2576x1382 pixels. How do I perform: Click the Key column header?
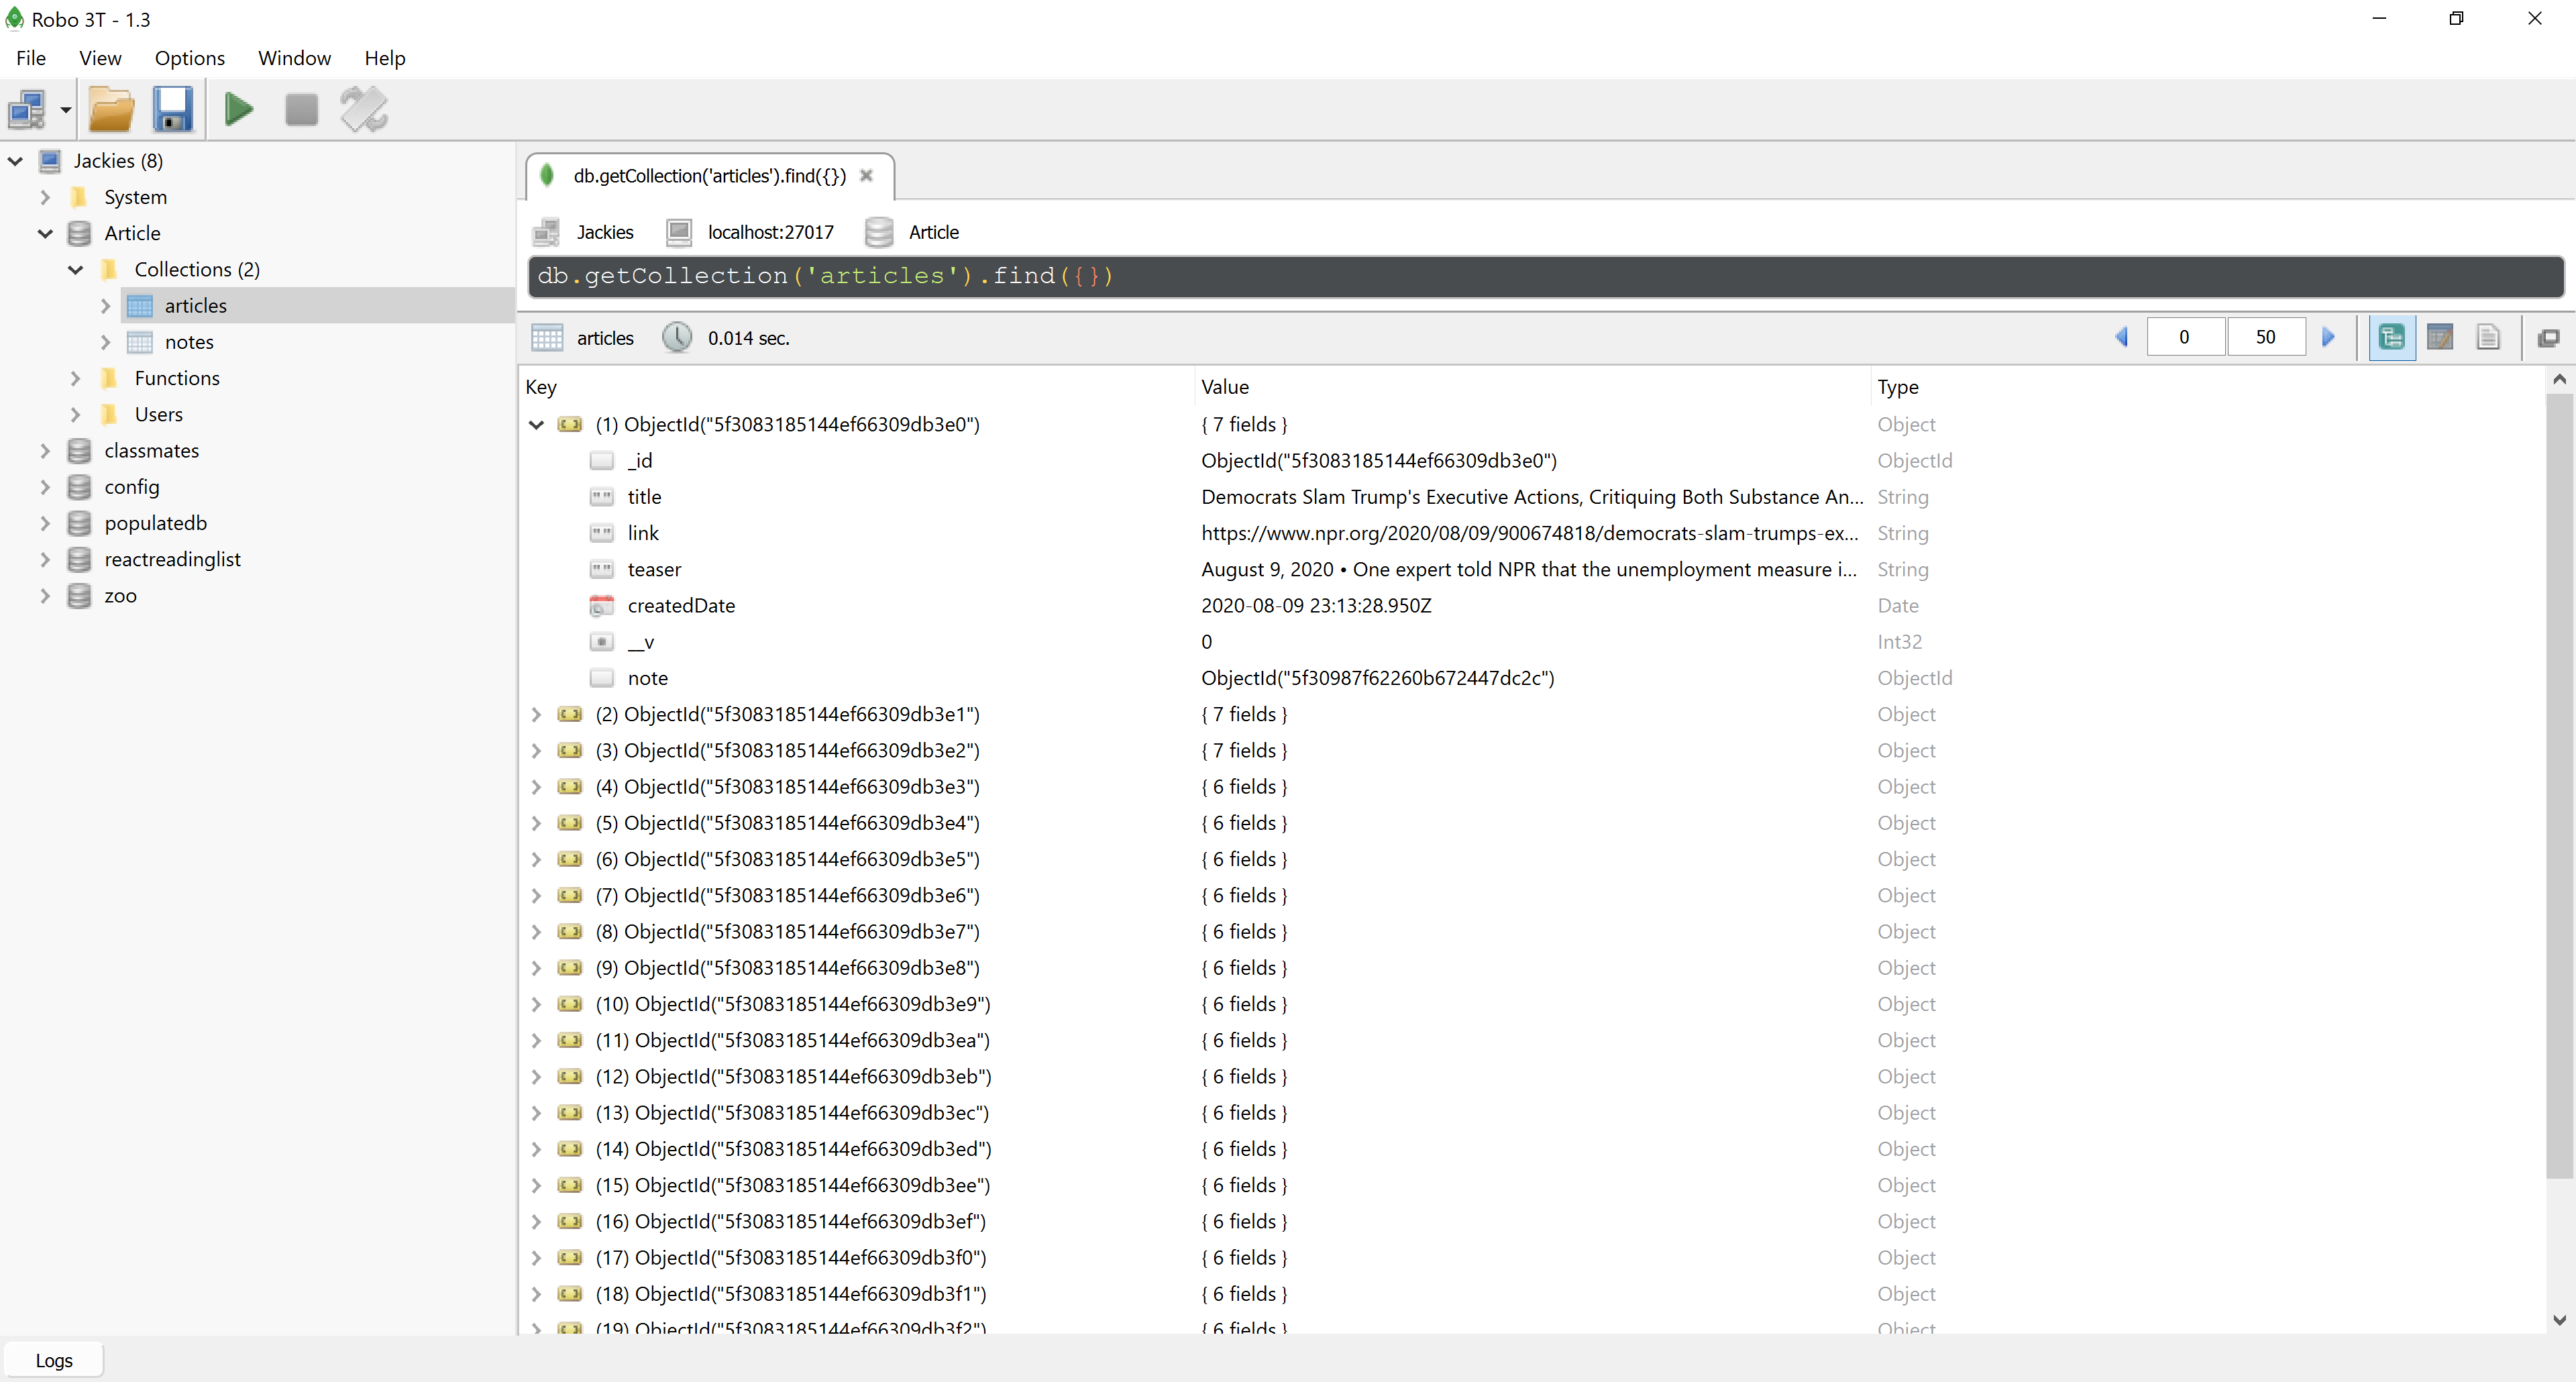click(x=541, y=387)
